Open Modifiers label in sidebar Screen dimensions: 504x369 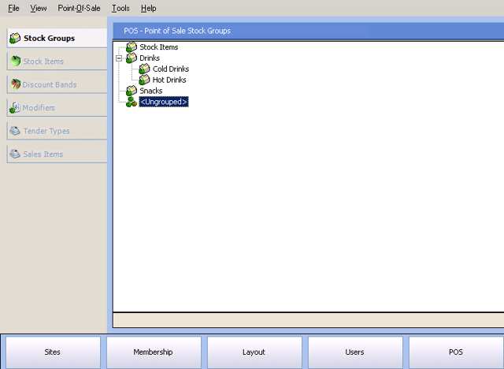39,108
